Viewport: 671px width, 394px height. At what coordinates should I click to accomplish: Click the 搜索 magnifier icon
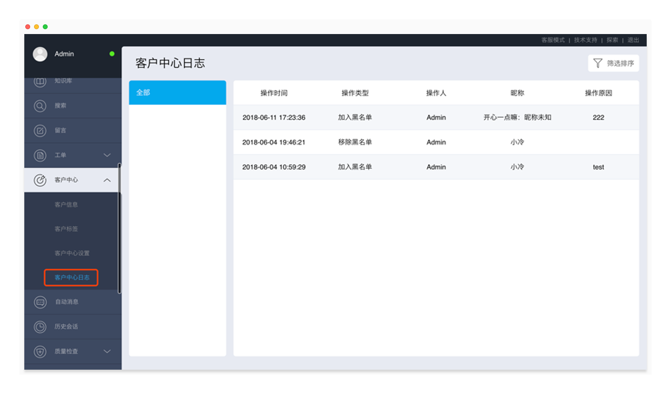(40, 106)
